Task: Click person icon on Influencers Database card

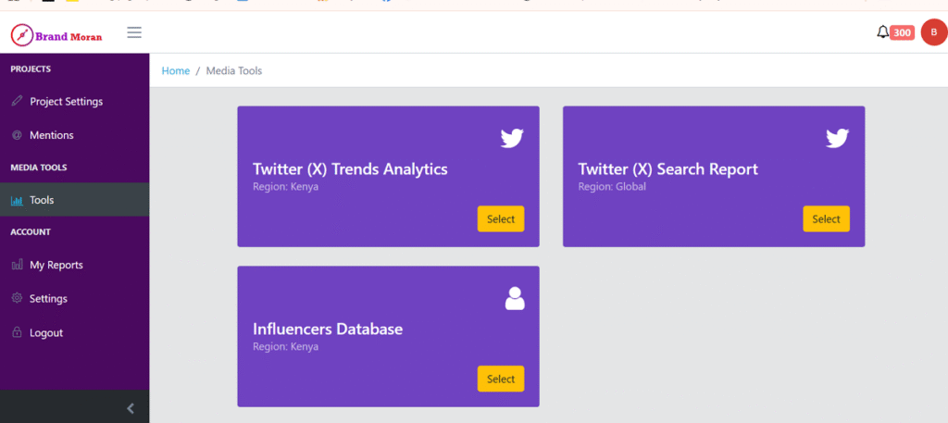Action: tap(515, 299)
